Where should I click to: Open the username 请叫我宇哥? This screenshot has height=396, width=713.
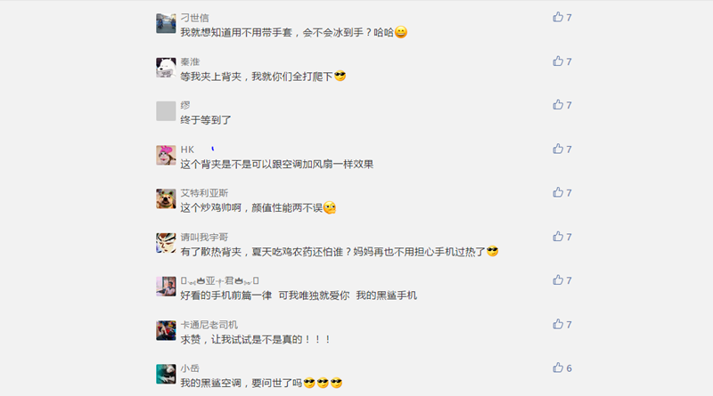(204, 237)
